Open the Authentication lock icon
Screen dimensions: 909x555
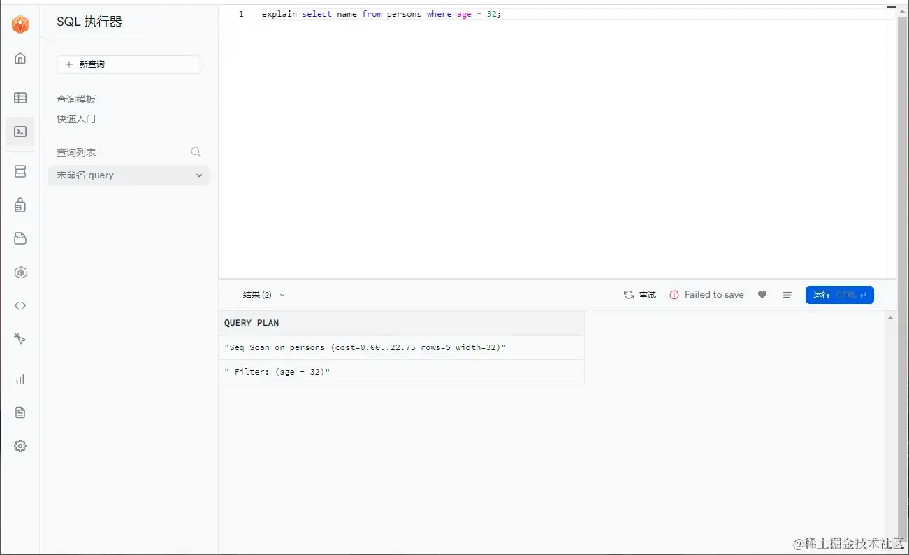(20, 205)
